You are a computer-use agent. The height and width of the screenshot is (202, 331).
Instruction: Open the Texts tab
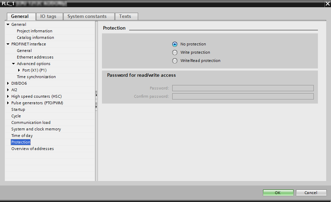click(x=125, y=16)
